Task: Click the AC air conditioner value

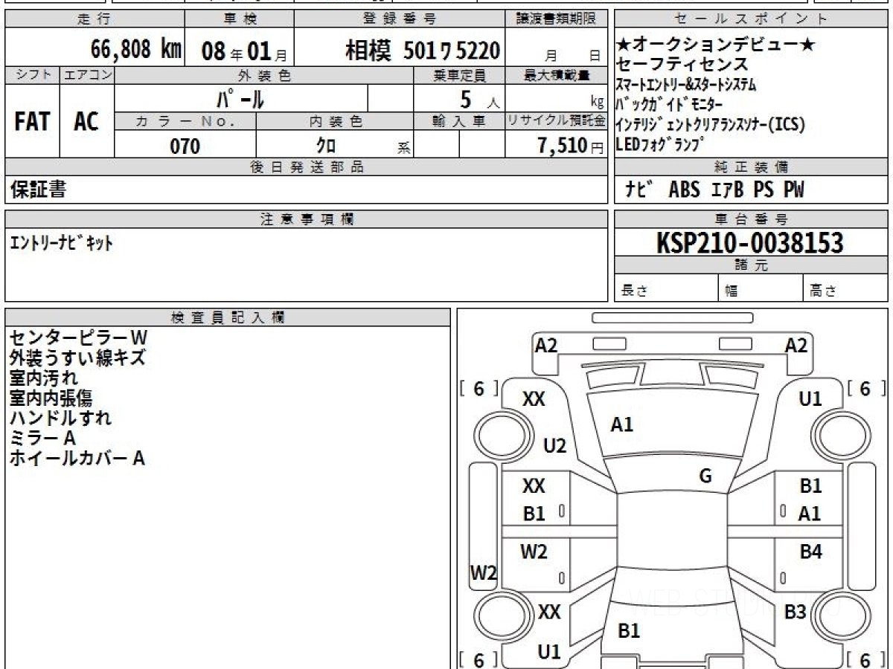Action: click(86, 121)
